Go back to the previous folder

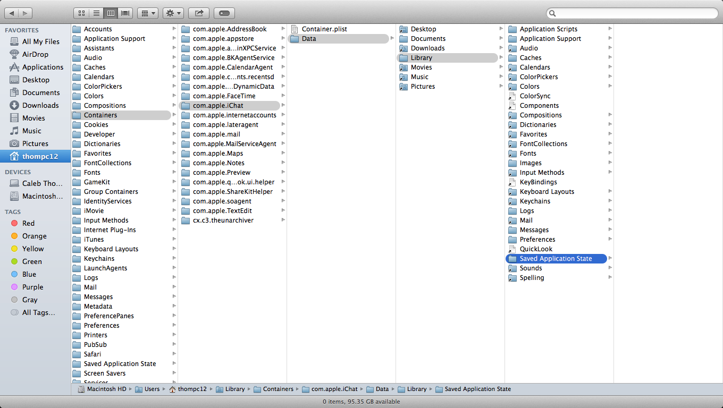pos(11,13)
